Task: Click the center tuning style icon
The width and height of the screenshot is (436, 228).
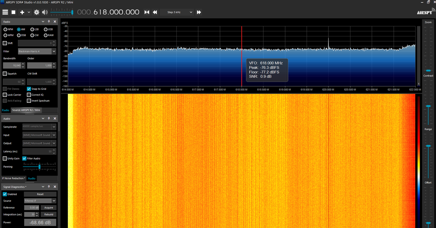Action: click(x=147, y=12)
